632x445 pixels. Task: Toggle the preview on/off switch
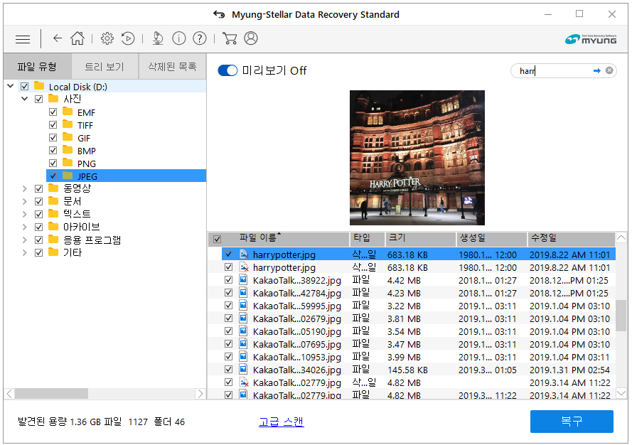pos(227,70)
